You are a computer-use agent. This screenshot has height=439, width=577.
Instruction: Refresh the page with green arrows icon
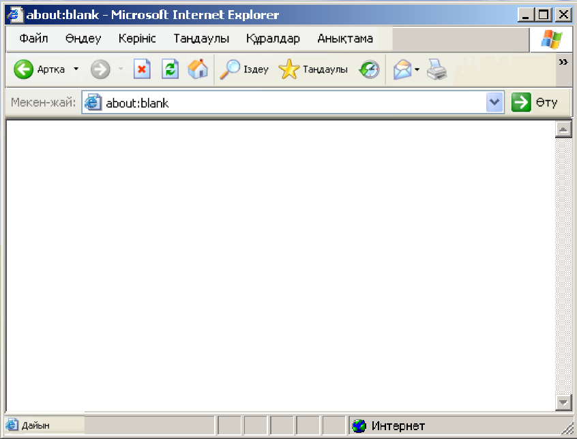[170, 69]
